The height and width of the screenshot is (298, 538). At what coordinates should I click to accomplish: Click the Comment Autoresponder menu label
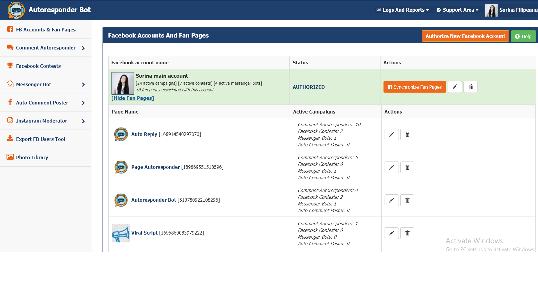click(46, 48)
